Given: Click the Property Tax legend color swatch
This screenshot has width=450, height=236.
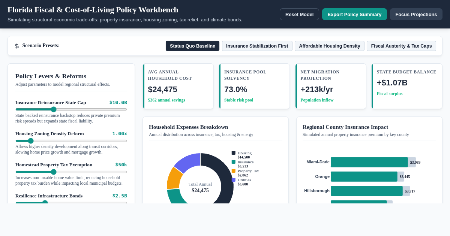Looking at the screenshot, I should (x=234, y=171).
